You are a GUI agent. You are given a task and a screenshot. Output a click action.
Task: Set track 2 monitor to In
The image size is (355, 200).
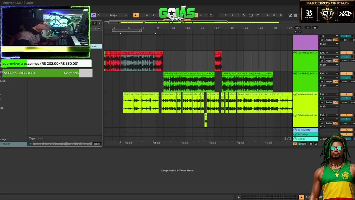click(322, 61)
